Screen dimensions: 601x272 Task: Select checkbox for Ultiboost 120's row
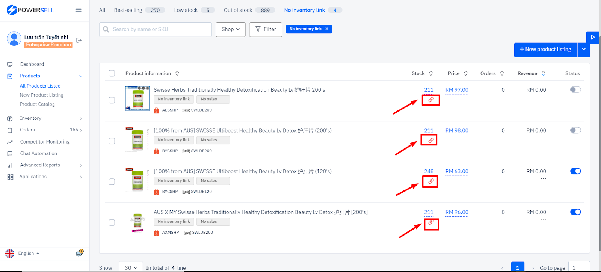click(112, 182)
